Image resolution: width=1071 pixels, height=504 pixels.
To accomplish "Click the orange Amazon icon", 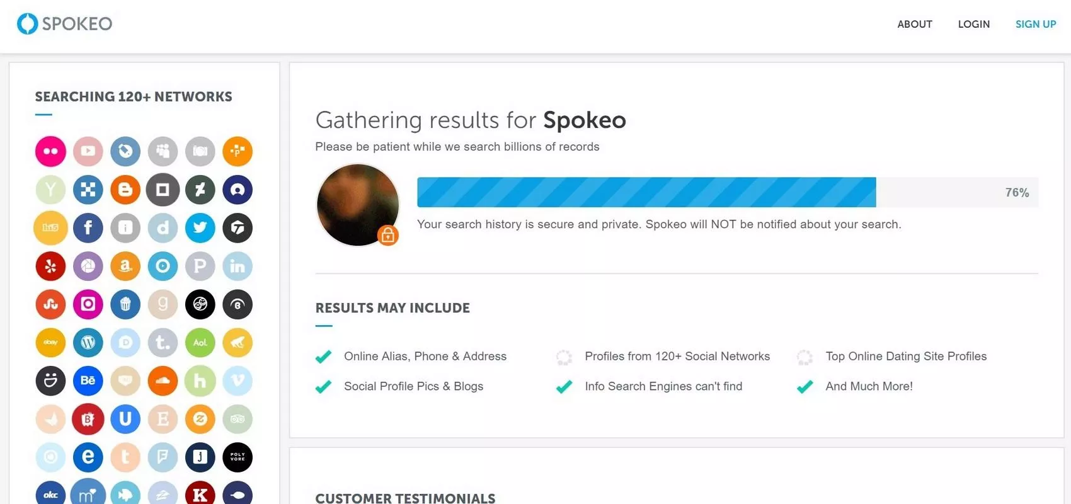I will [x=125, y=266].
